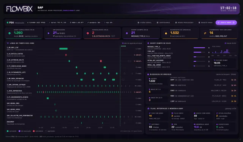Click the yellow padlock icon for enqueue locks
Screen dimensions: 243x142
pos(166,33)
